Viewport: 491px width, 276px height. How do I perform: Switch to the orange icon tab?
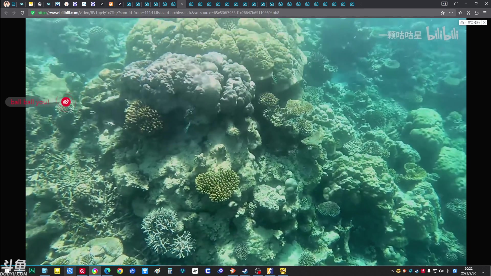[111, 4]
